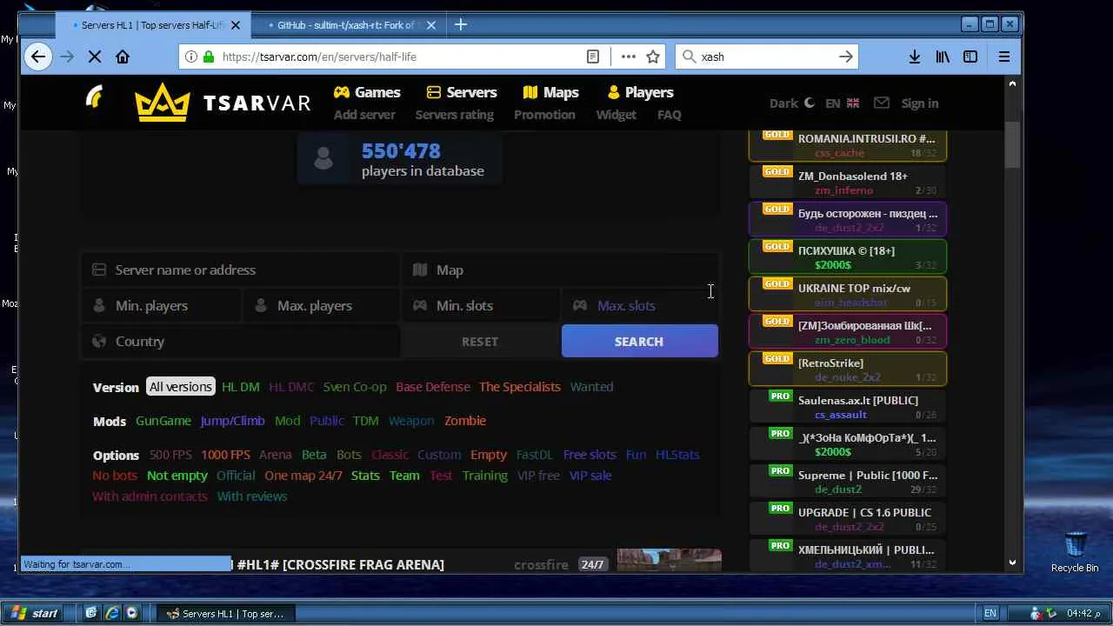The image size is (1113, 626).
Task: Open the mail envelope icon
Action: pos(882,103)
